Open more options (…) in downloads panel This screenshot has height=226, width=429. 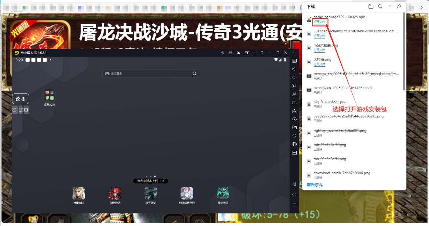click(389, 6)
